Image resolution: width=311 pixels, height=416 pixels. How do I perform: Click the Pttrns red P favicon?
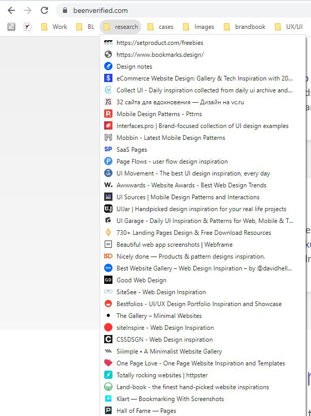[x=108, y=114]
